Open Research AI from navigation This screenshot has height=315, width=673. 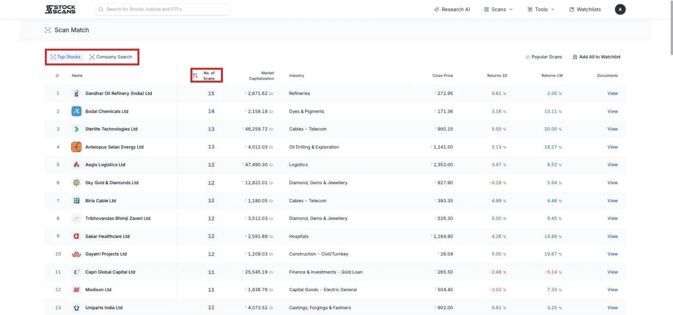point(452,9)
